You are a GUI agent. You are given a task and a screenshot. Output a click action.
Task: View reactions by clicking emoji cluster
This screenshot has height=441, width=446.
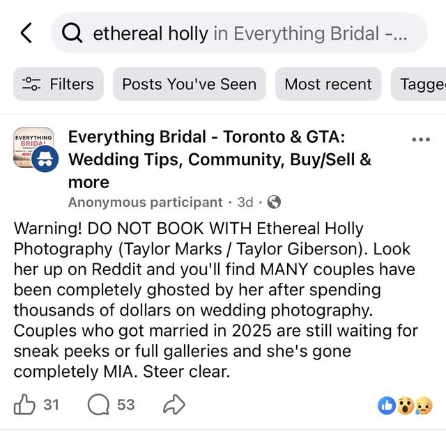[405, 405]
